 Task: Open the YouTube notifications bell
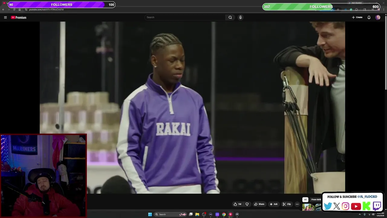(x=369, y=17)
